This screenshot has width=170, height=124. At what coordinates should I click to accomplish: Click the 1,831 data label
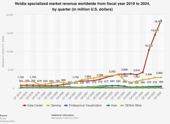click(x=136, y=77)
